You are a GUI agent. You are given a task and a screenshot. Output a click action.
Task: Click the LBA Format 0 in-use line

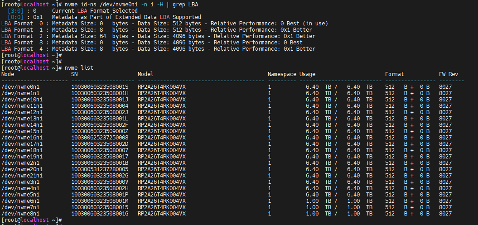click(x=164, y=24)
